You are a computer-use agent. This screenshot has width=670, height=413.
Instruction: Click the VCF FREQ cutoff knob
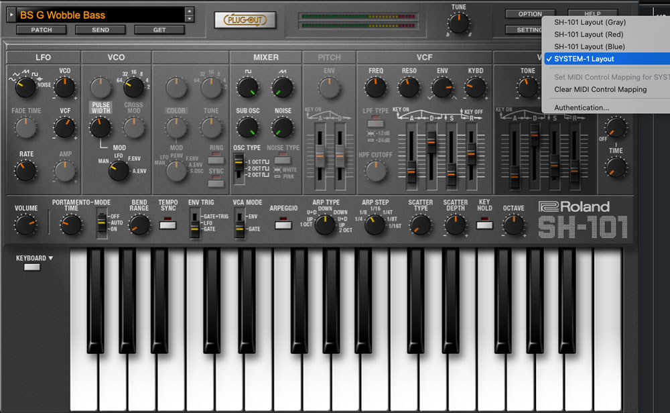[x=375, y=87]
